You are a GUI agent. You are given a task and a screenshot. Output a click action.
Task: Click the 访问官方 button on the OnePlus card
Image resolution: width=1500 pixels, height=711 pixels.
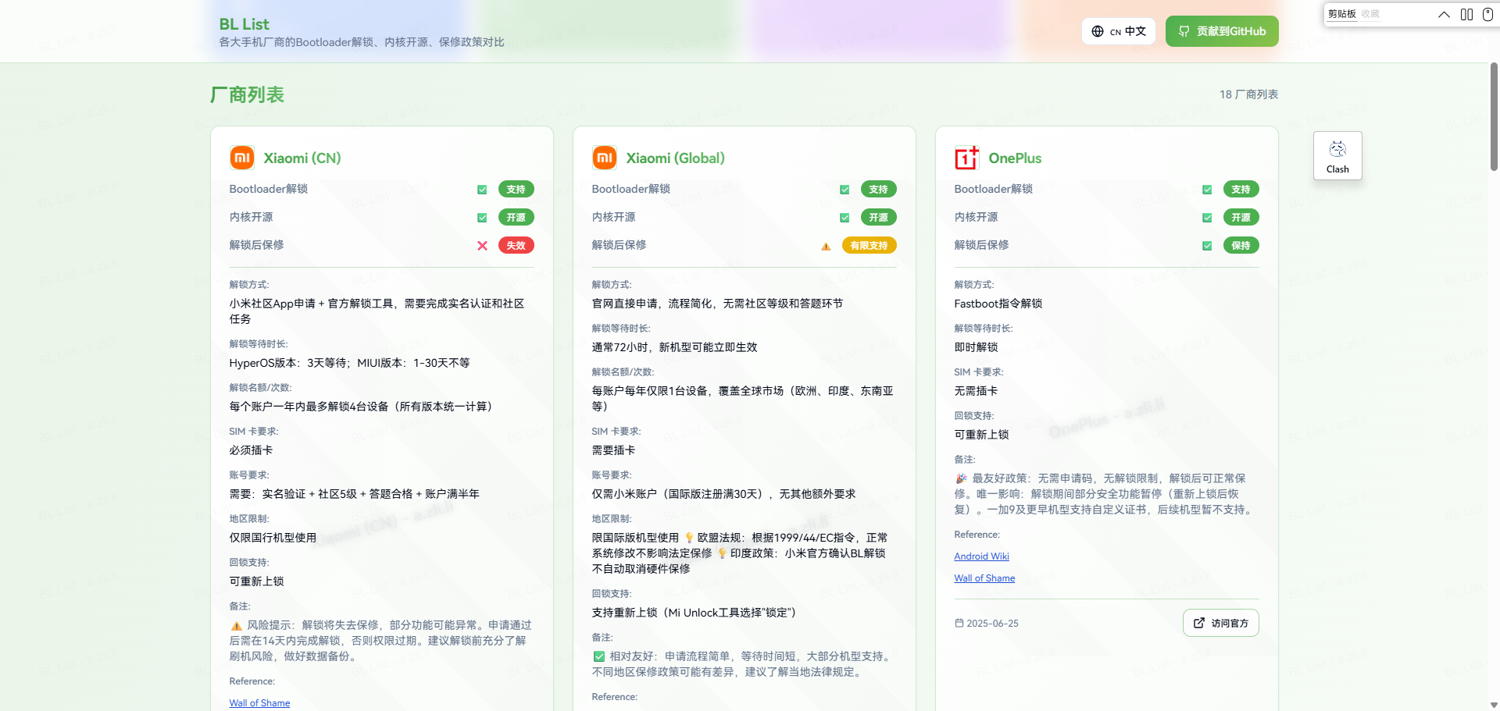click(1220, 623)
